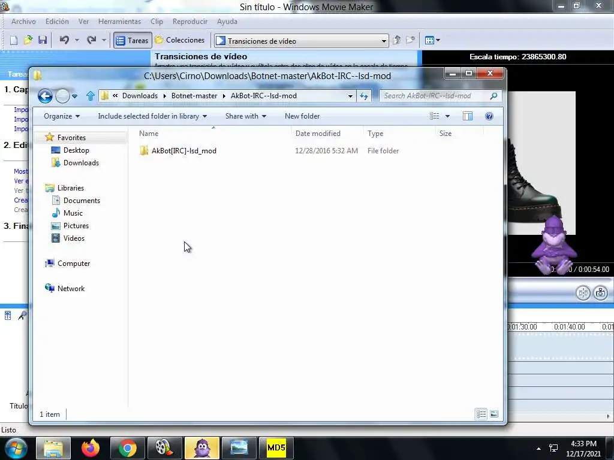Viewport: 614px width, 460px height.
Task: Select the AkBot[IRC]-lsd_mod folder
Action: coord(183,151)
